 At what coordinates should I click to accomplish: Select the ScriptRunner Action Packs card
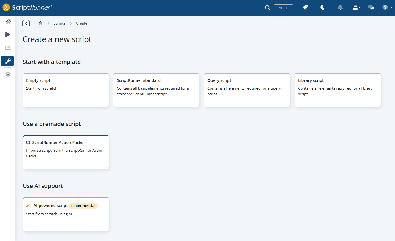[x=66, y=152]
